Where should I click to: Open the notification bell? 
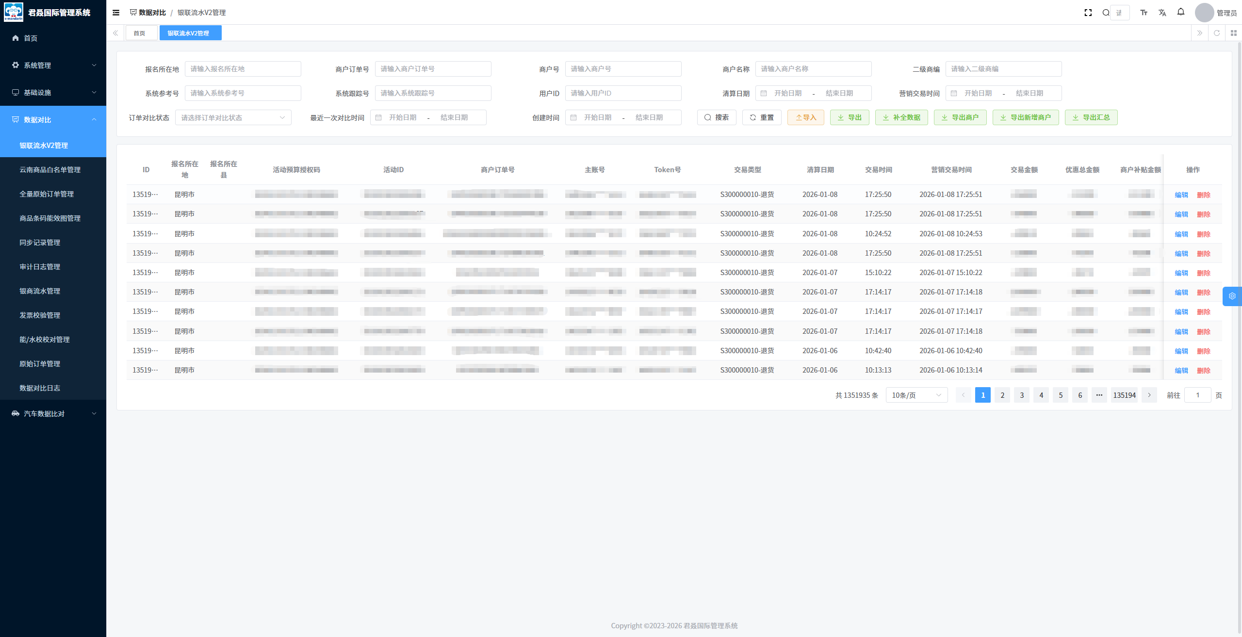point(1181,12)
